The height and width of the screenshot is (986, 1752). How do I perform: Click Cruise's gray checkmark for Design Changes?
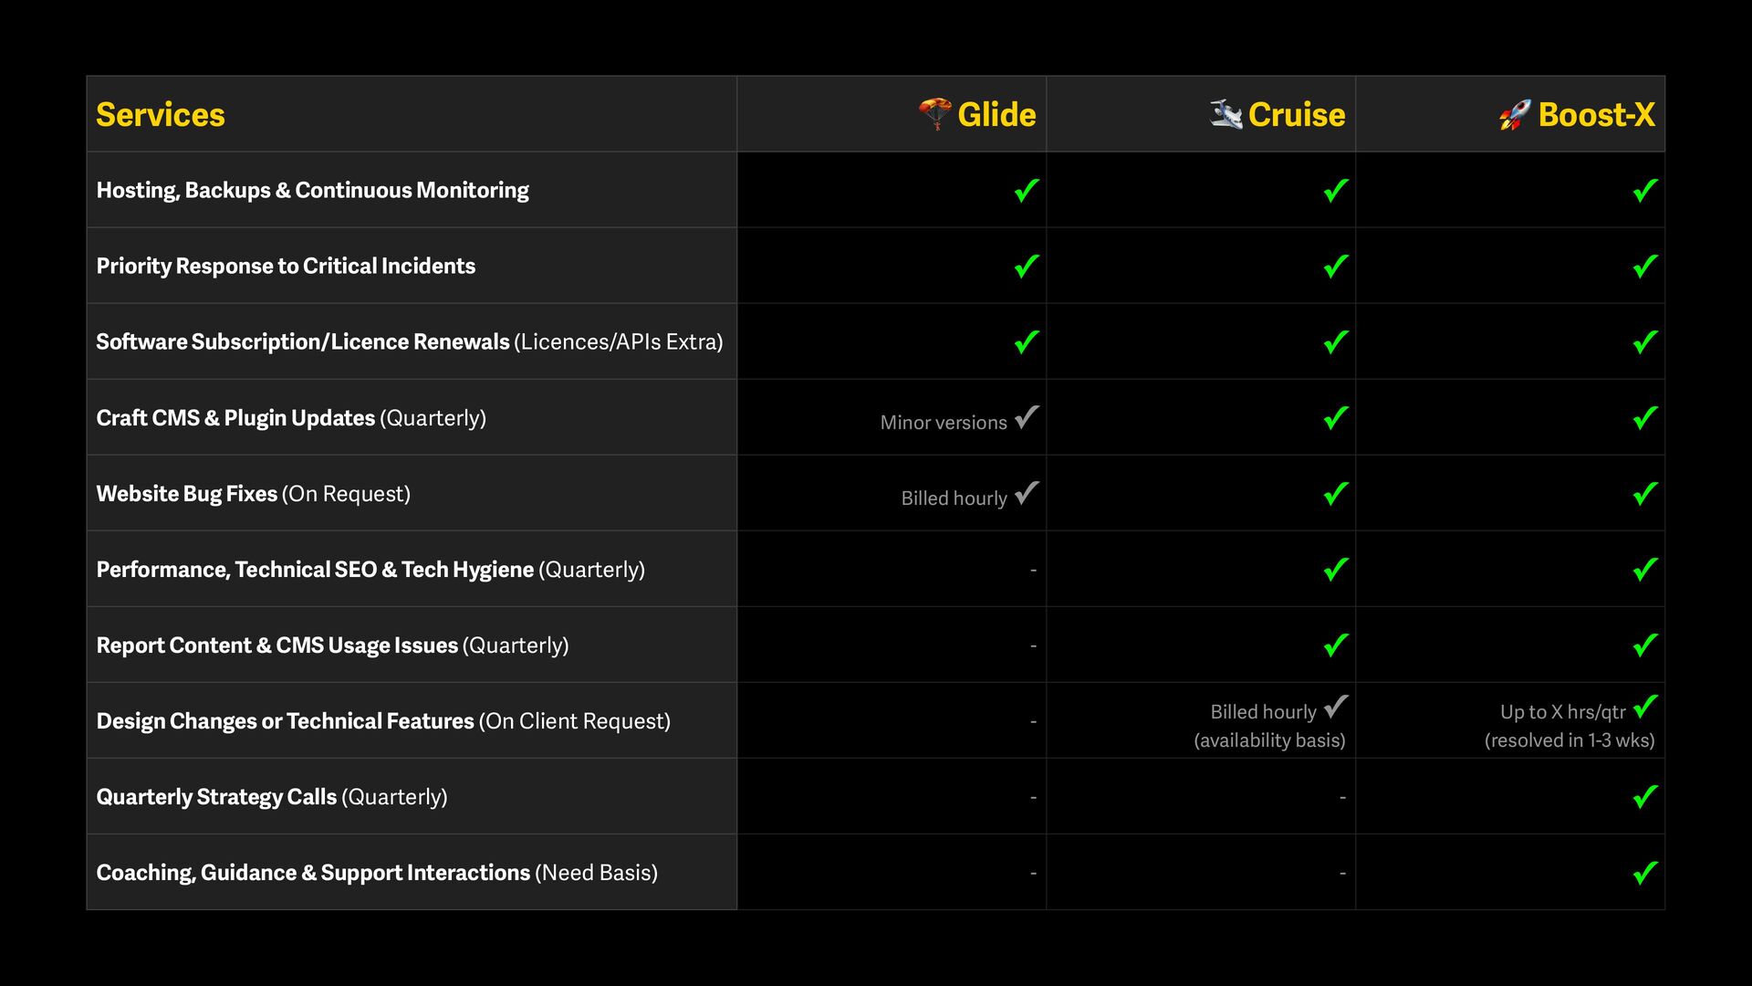(x=1336, y=707)
